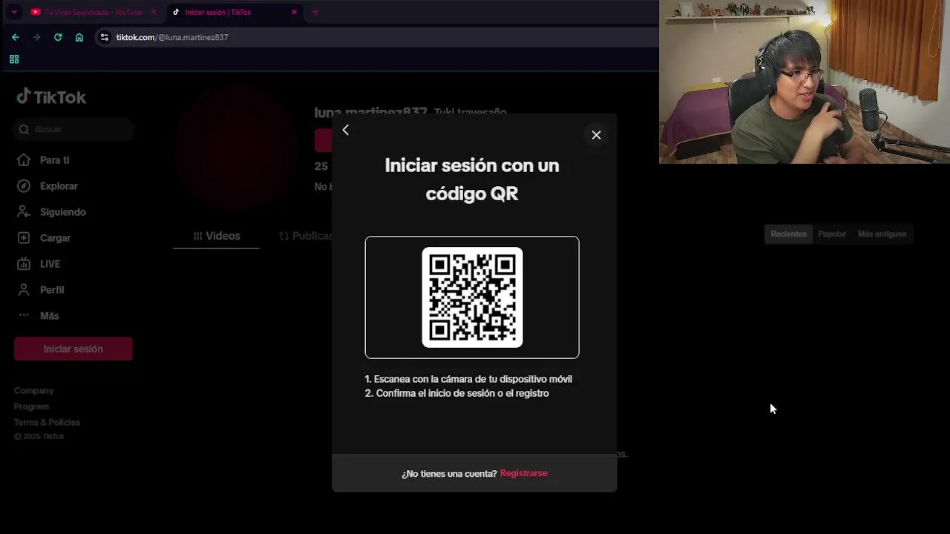Open the Registrarse link

pyautogui.click(x=523, y=473)
